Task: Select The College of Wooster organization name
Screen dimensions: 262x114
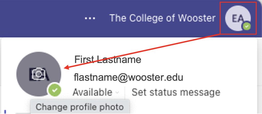Action: 162,18
